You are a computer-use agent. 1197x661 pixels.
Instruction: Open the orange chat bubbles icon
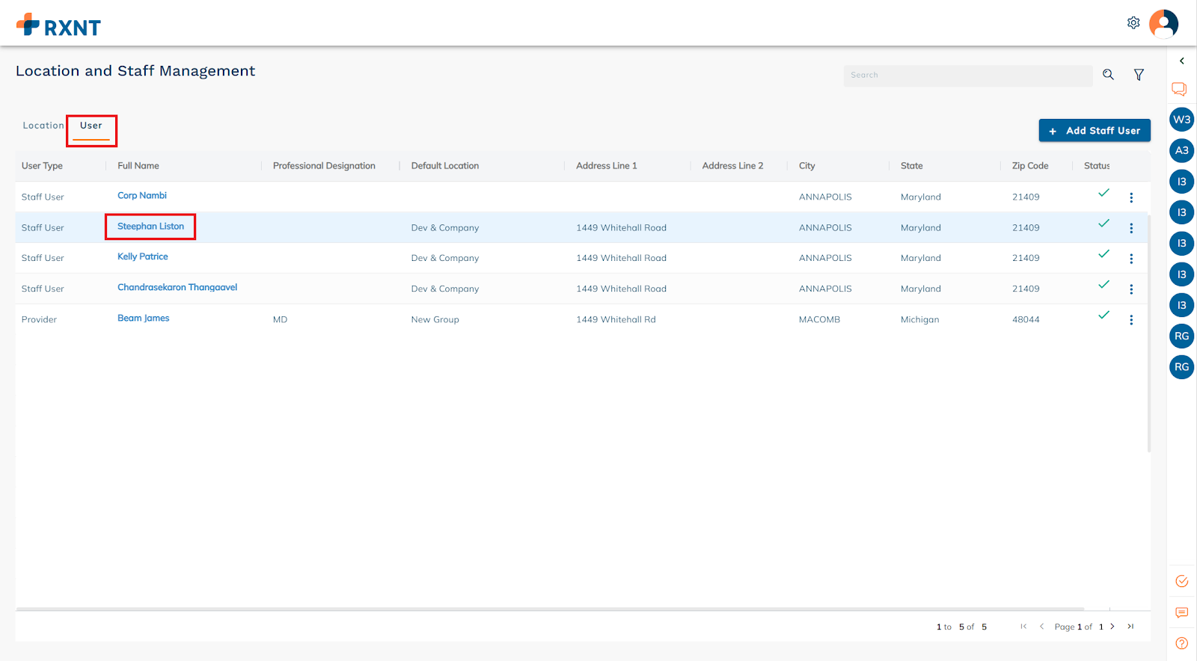pyautogui.click(x=1179, y=89)
